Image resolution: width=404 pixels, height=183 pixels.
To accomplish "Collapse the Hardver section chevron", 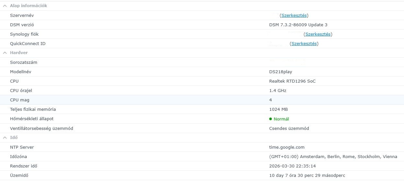I will (5, 53).
